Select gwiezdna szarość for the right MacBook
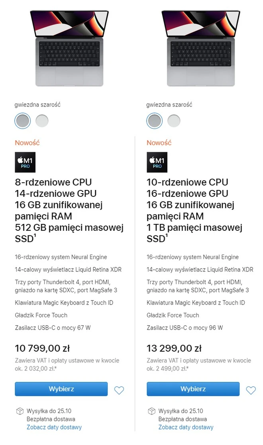Screen dimensions: 263x445 pos(154,121)
